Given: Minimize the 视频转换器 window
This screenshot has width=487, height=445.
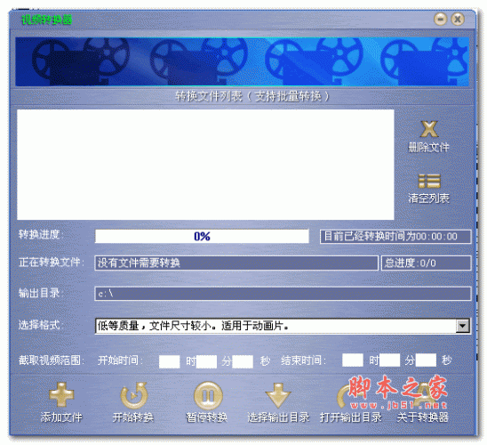Looking at the screenshot, I should pos(440,20).
